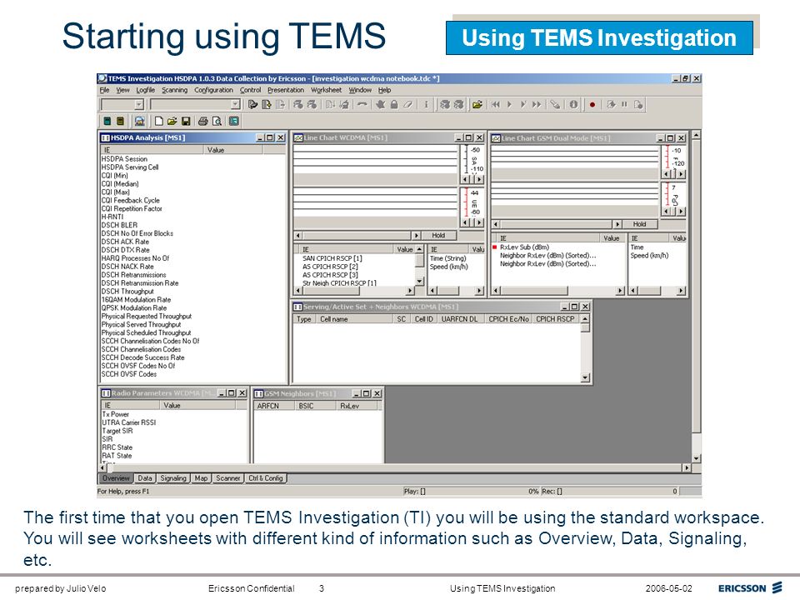
Task: Click the Open workspace folder icon
Action: click(x=172, y=121)
